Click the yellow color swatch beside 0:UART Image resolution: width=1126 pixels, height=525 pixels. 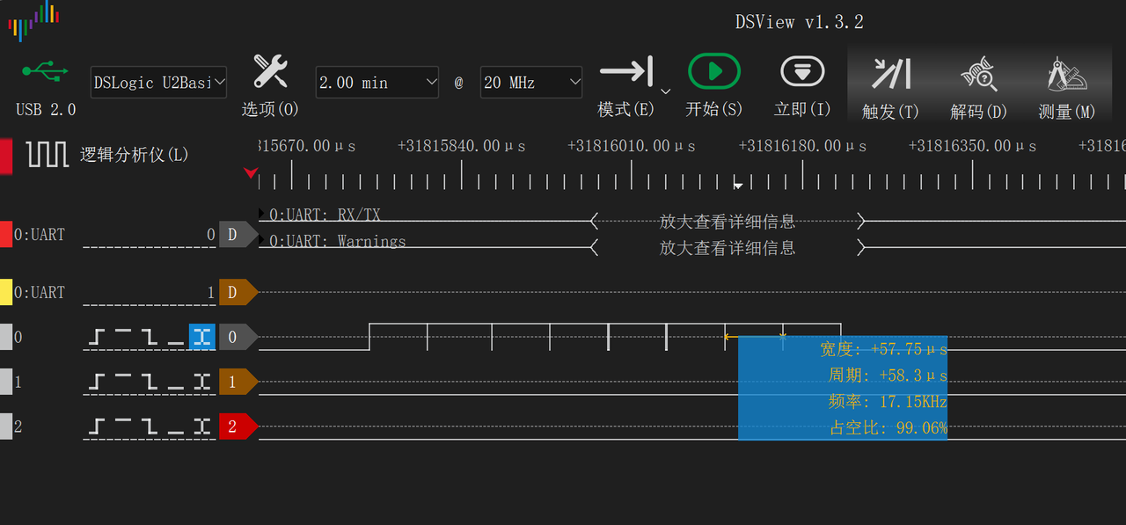(x=5, y=292)
